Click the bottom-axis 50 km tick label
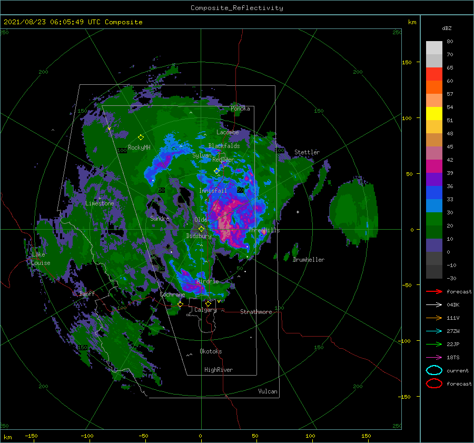Screen dimensions: 474x443 (255, 436)
